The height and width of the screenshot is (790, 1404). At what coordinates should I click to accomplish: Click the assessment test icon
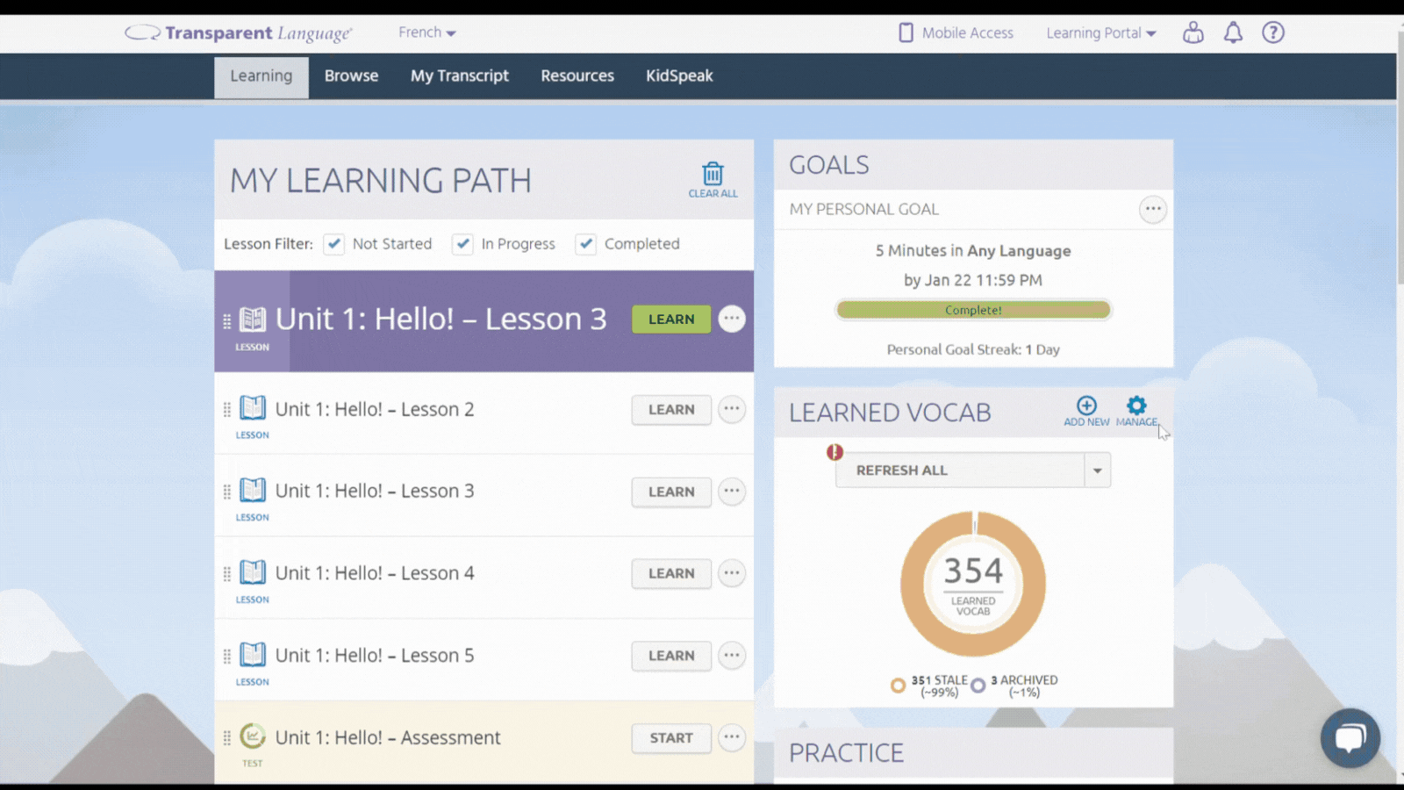point(253,736)
